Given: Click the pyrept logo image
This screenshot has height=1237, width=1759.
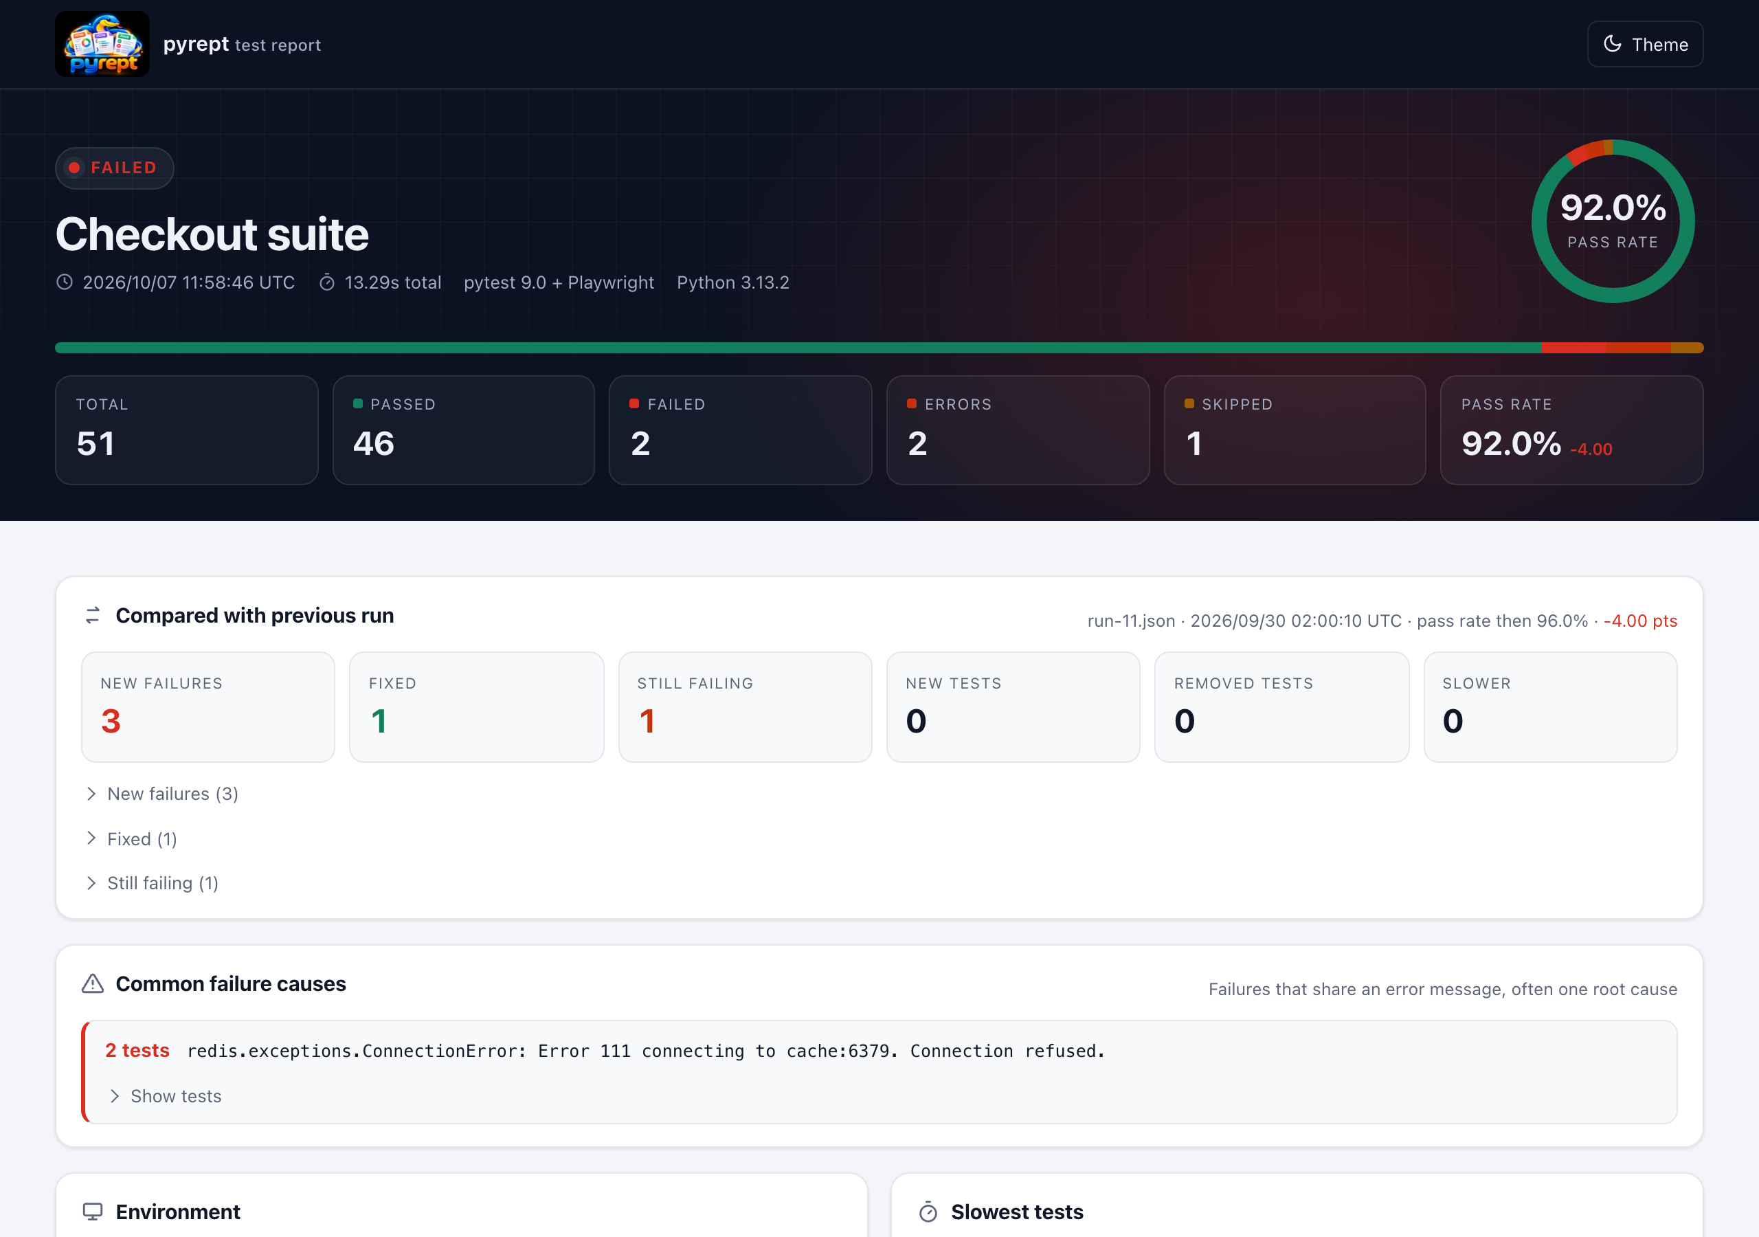Looking at the screenshot, I should click(102, 44).
